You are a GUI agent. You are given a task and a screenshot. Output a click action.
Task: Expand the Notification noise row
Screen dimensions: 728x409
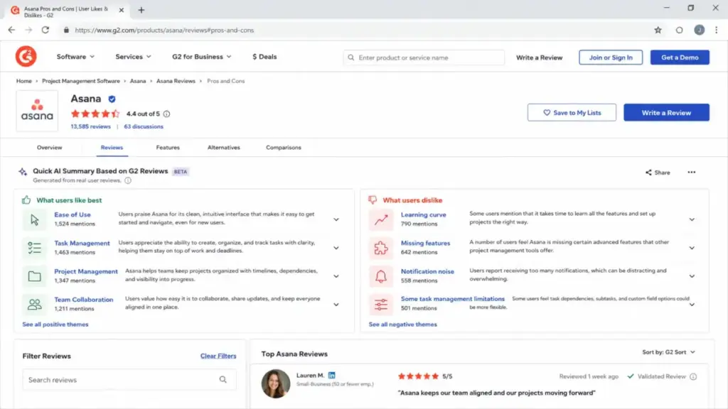(692, 276)
